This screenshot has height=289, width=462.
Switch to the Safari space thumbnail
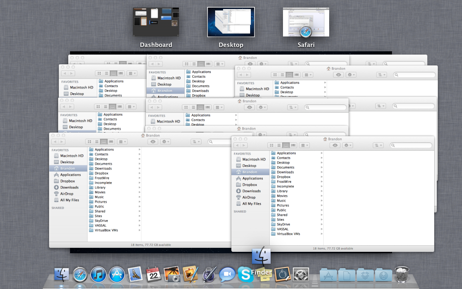tap(306, 22)
